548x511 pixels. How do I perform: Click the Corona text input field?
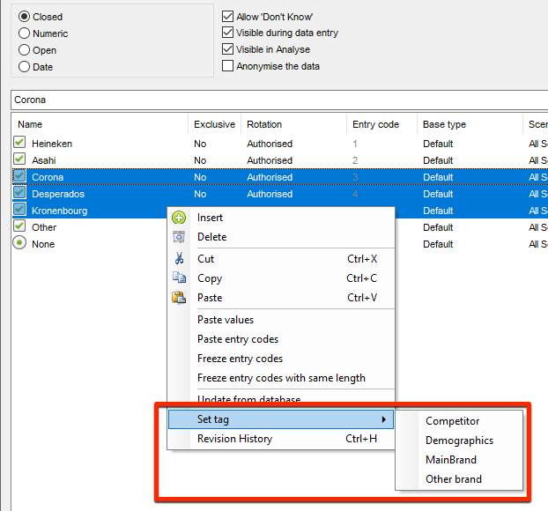[279, 100]
